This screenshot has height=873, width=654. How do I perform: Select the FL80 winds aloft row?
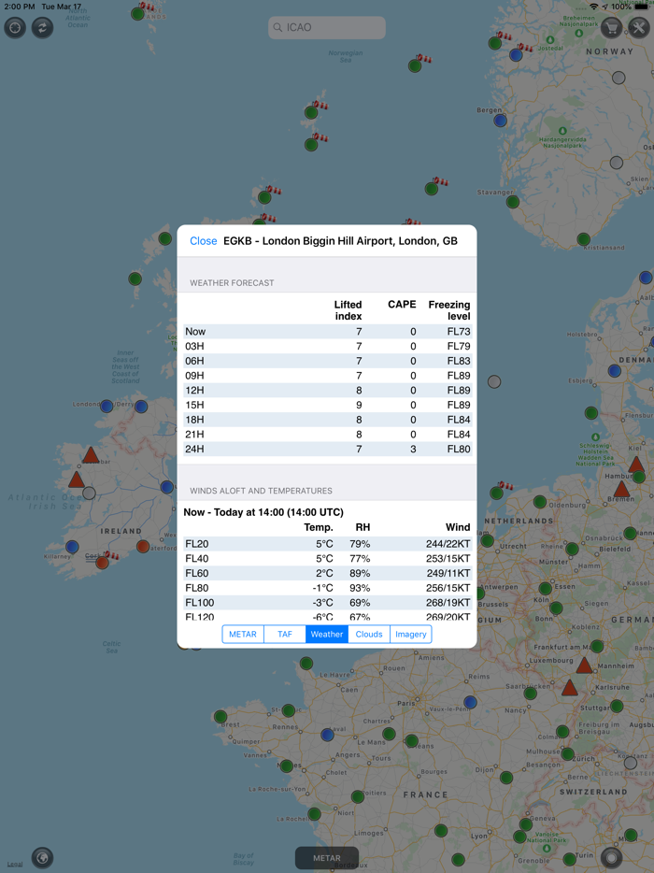point(327,588)
